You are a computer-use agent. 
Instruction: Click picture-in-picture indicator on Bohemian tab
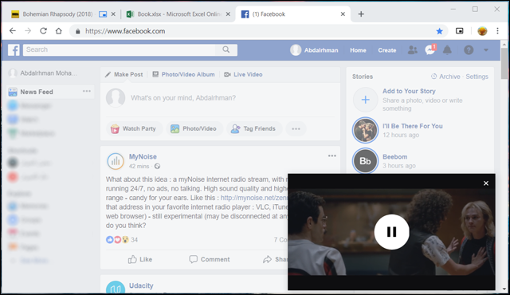[x=103, y=14]
